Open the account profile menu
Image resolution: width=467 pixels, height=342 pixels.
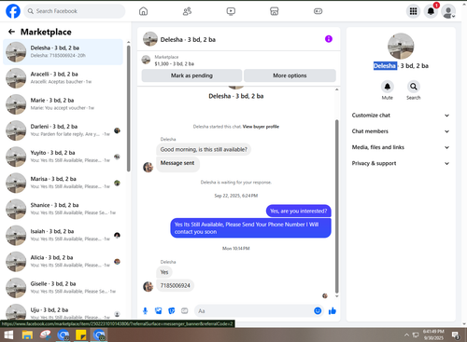[448, 11]
